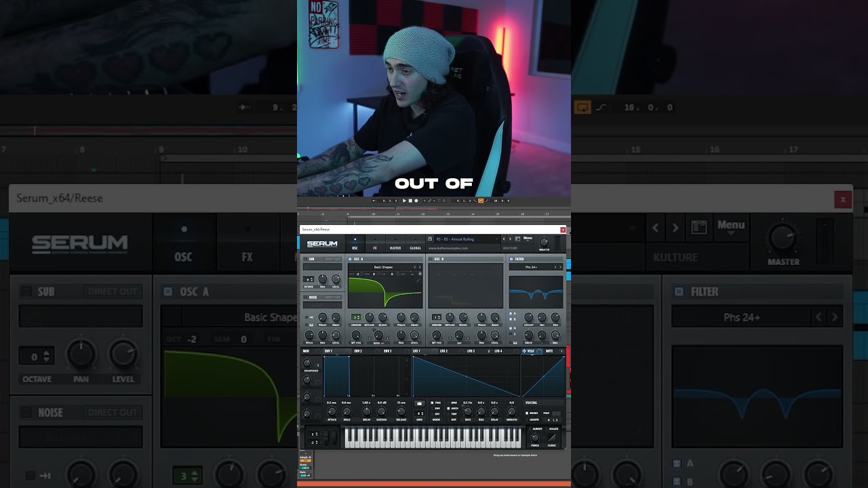868x488 pixels.
Task: Open the preset browser icon beside Menu
Action: [517, 239]
